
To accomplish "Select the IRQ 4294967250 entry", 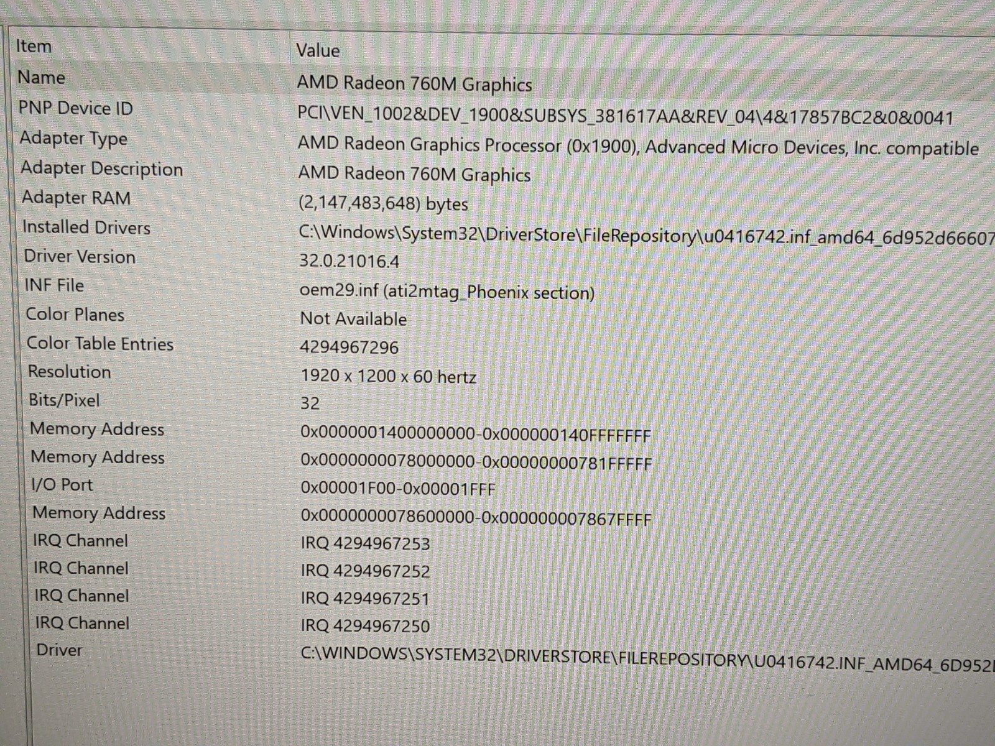I will coord(366,625).
